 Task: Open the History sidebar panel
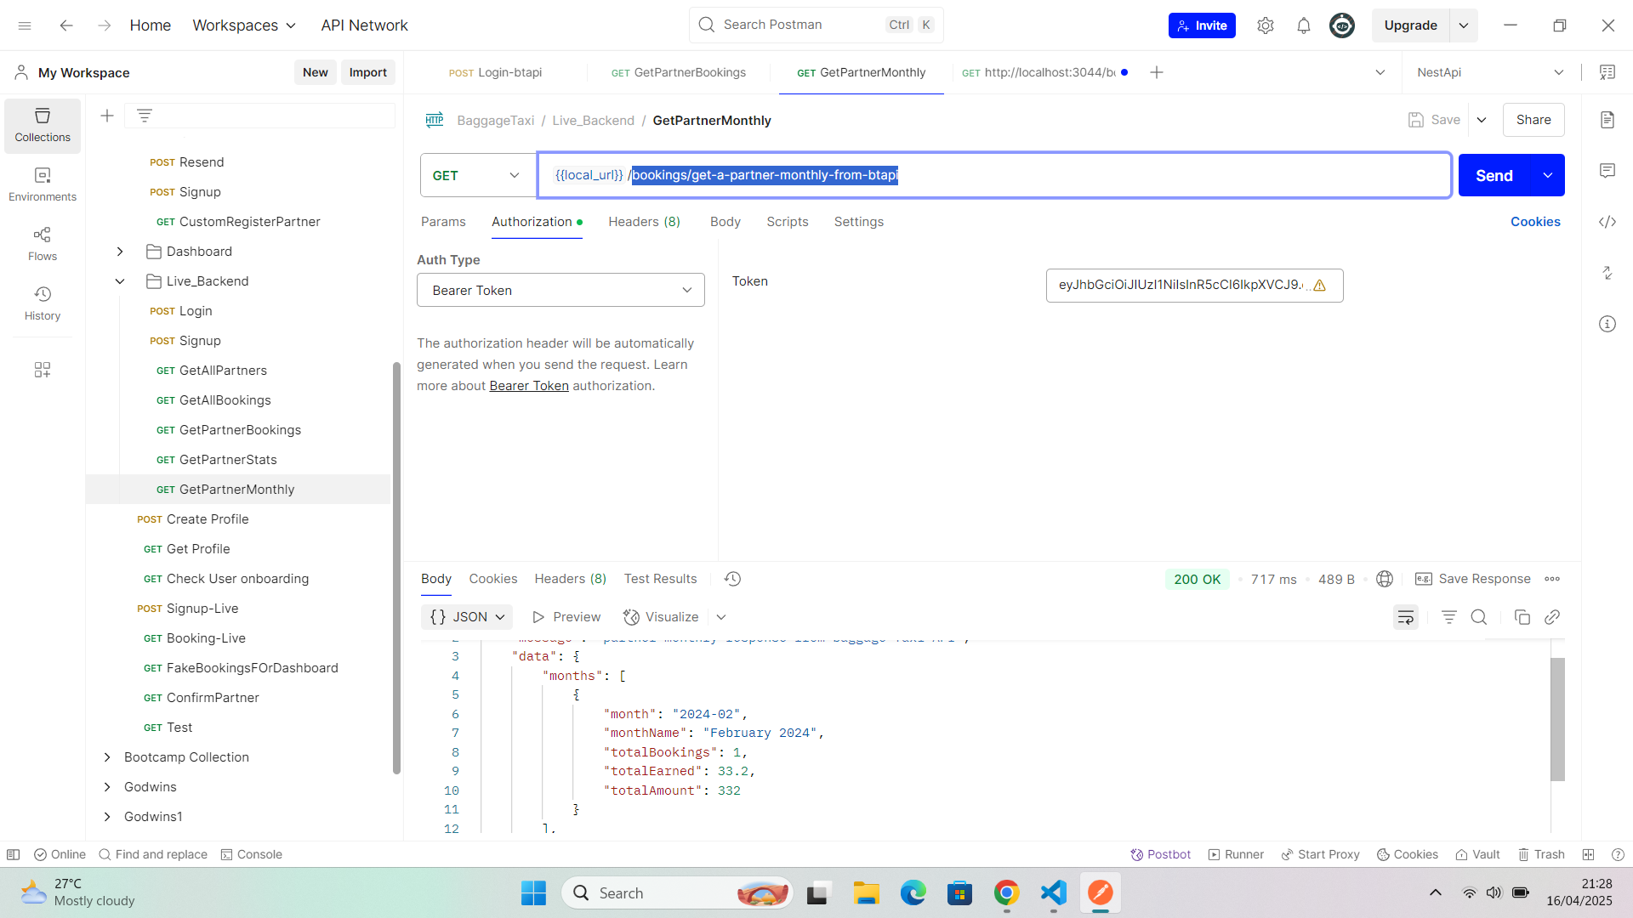[43, 303]
